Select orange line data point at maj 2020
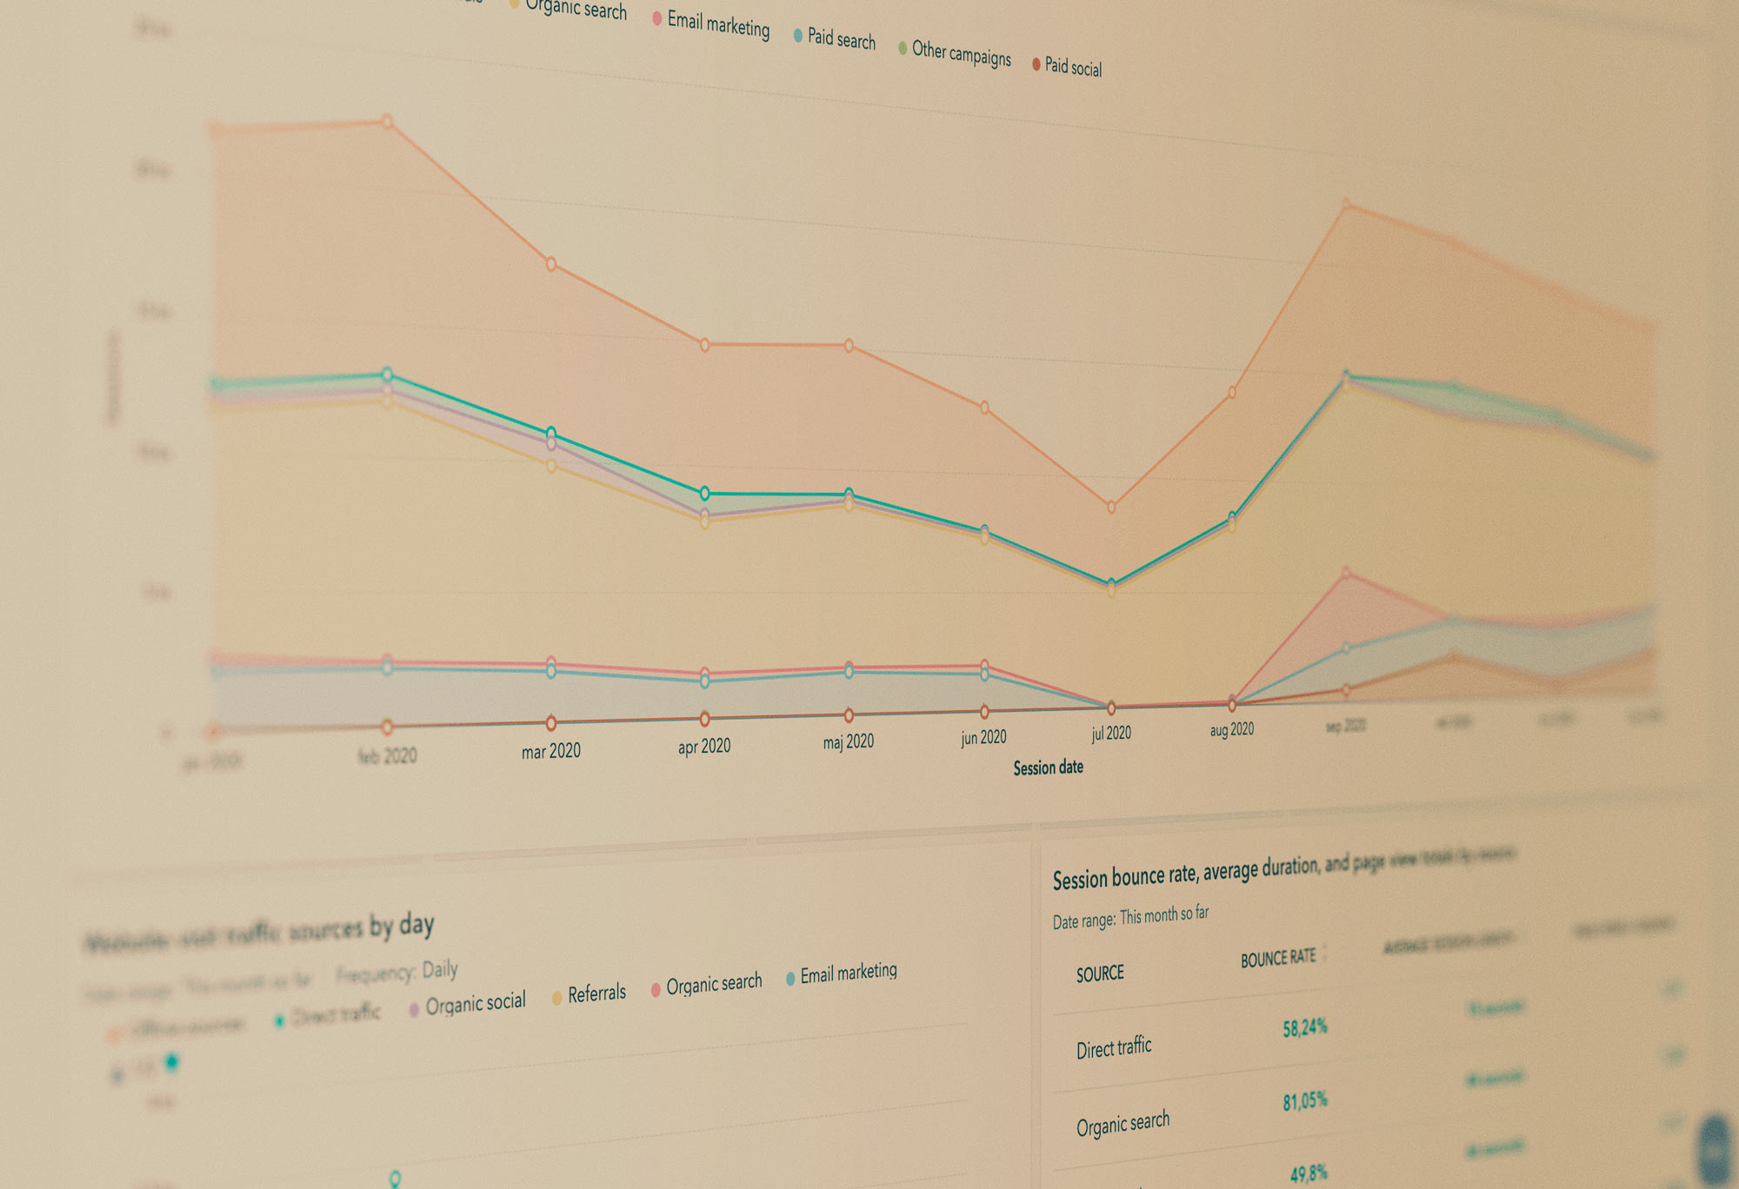This screenshot has height=1189, width=1739. pos(850,345)
